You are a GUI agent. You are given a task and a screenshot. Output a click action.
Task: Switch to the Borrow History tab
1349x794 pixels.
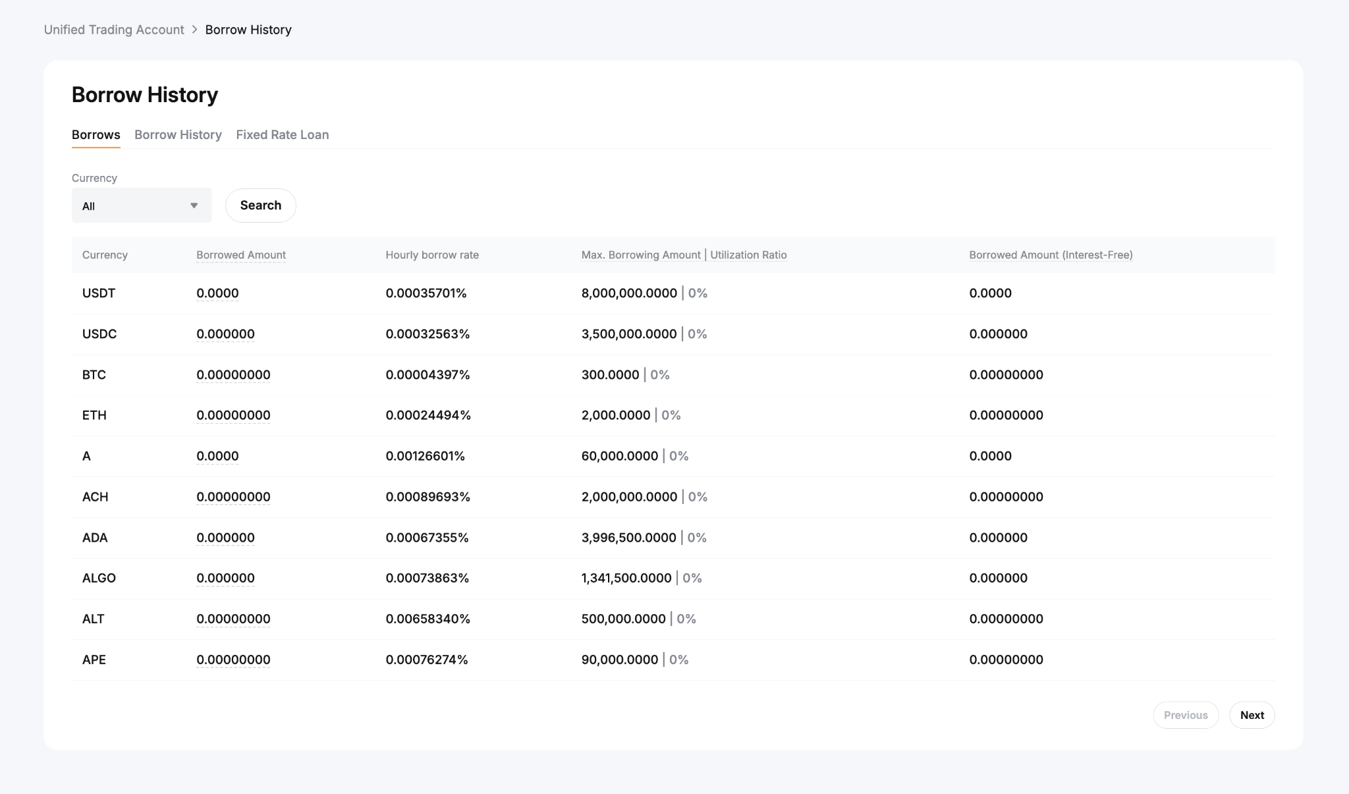(x=178, y=134)
